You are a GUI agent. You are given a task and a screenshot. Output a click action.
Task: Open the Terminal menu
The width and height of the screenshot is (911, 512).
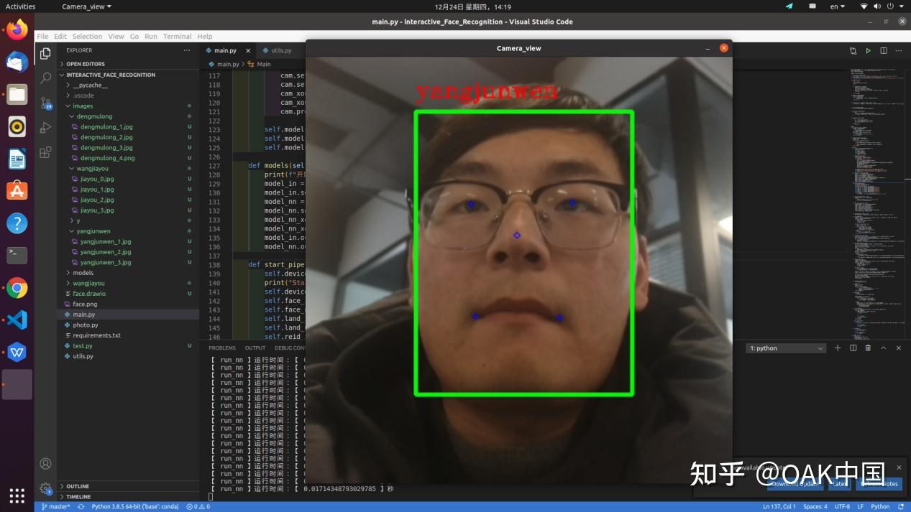click(177, 36)
